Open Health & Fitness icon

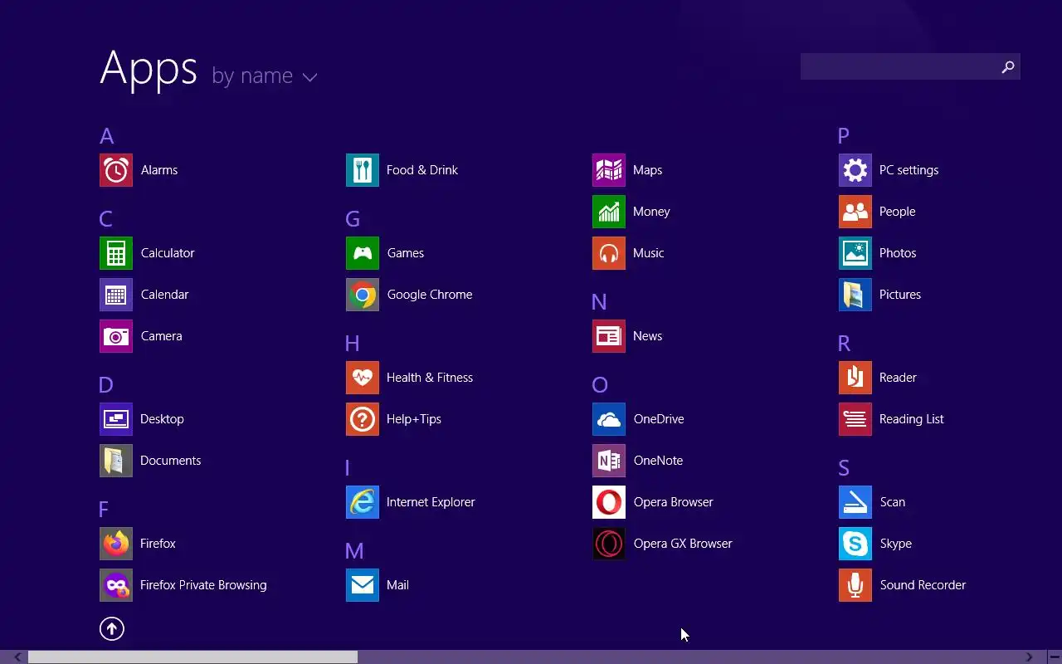pos(363,378)
